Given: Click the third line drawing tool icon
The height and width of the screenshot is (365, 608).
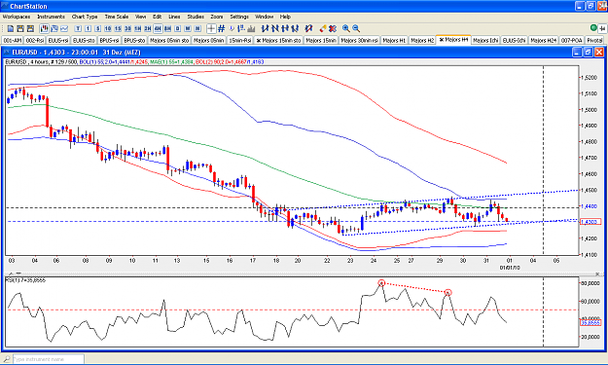Looking at the screenshot, I should (x=285, y=28).
